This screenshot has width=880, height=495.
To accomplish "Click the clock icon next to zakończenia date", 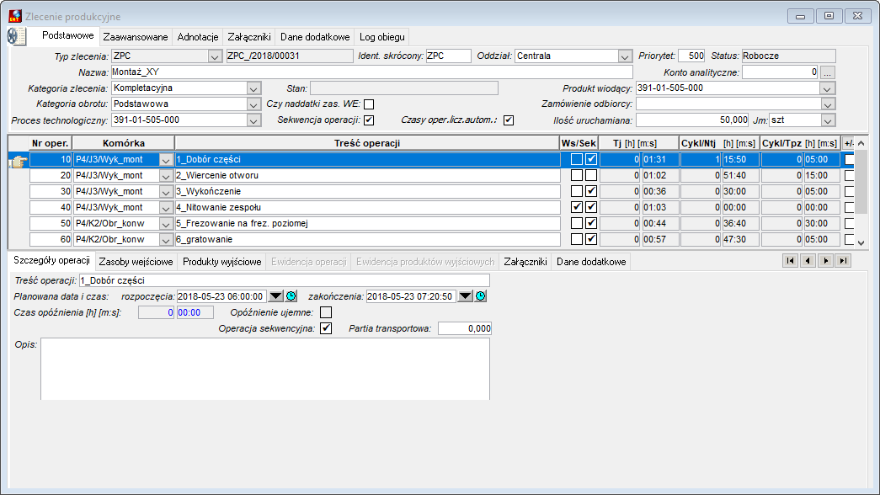I will [481, 296].
